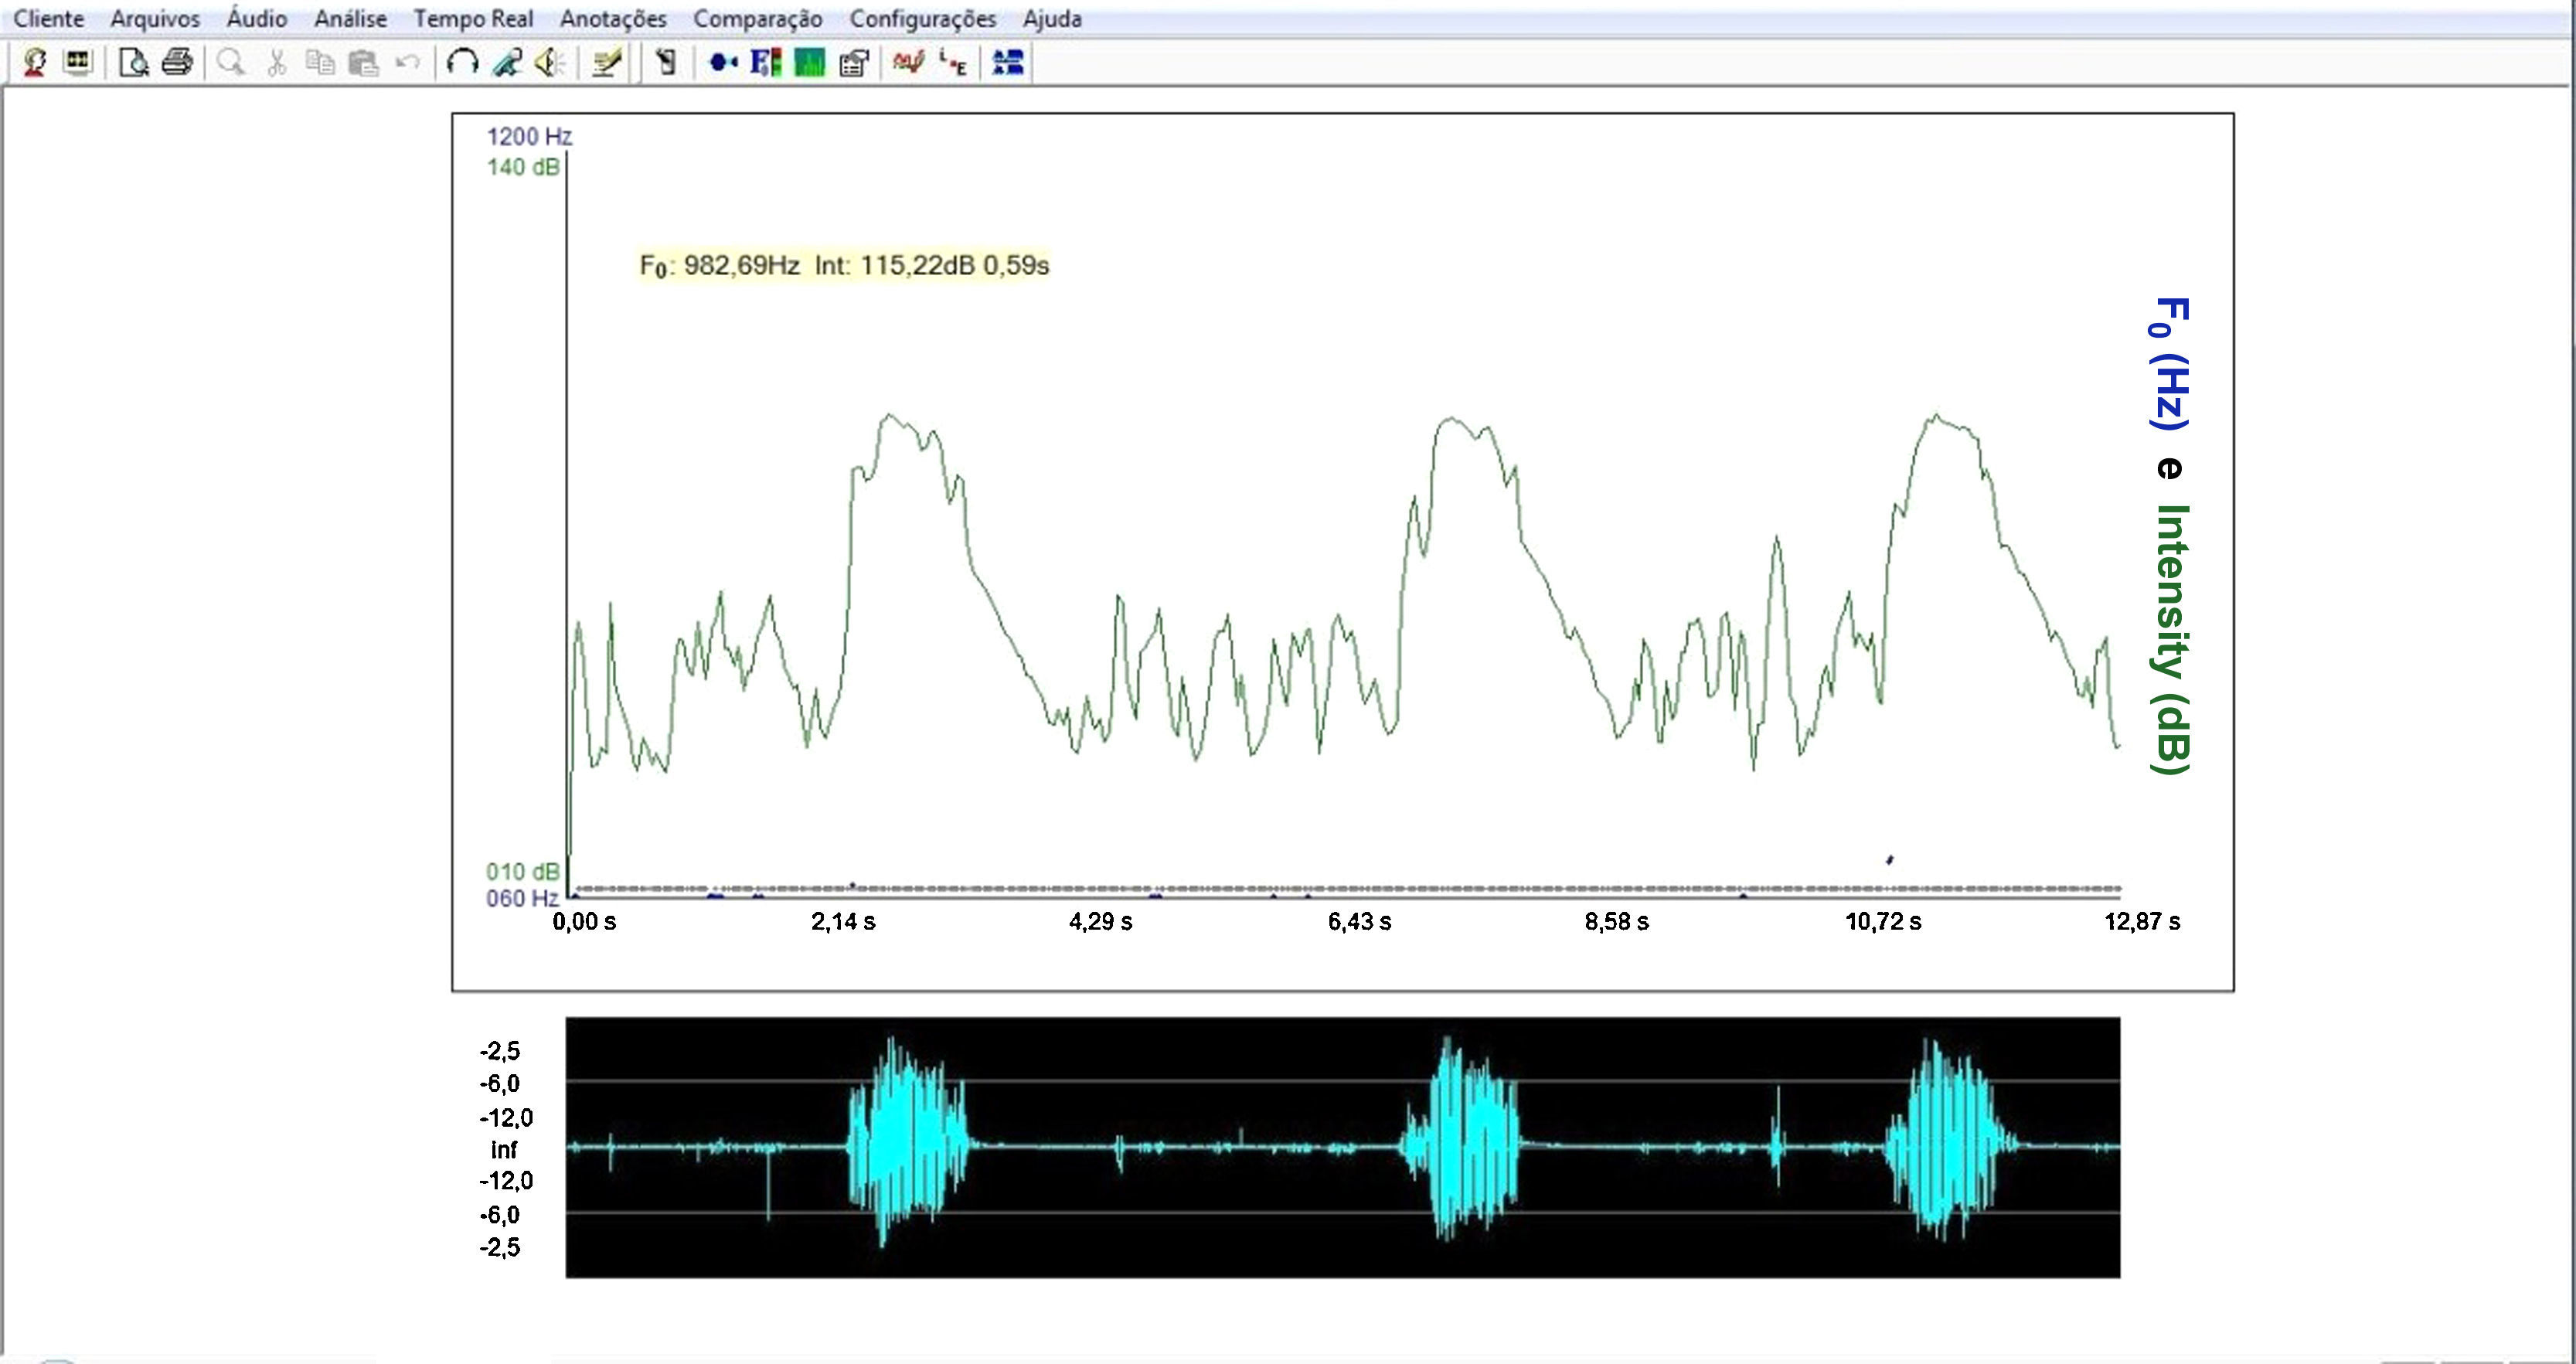Open the Arquivos menu

tap(155, 19)
